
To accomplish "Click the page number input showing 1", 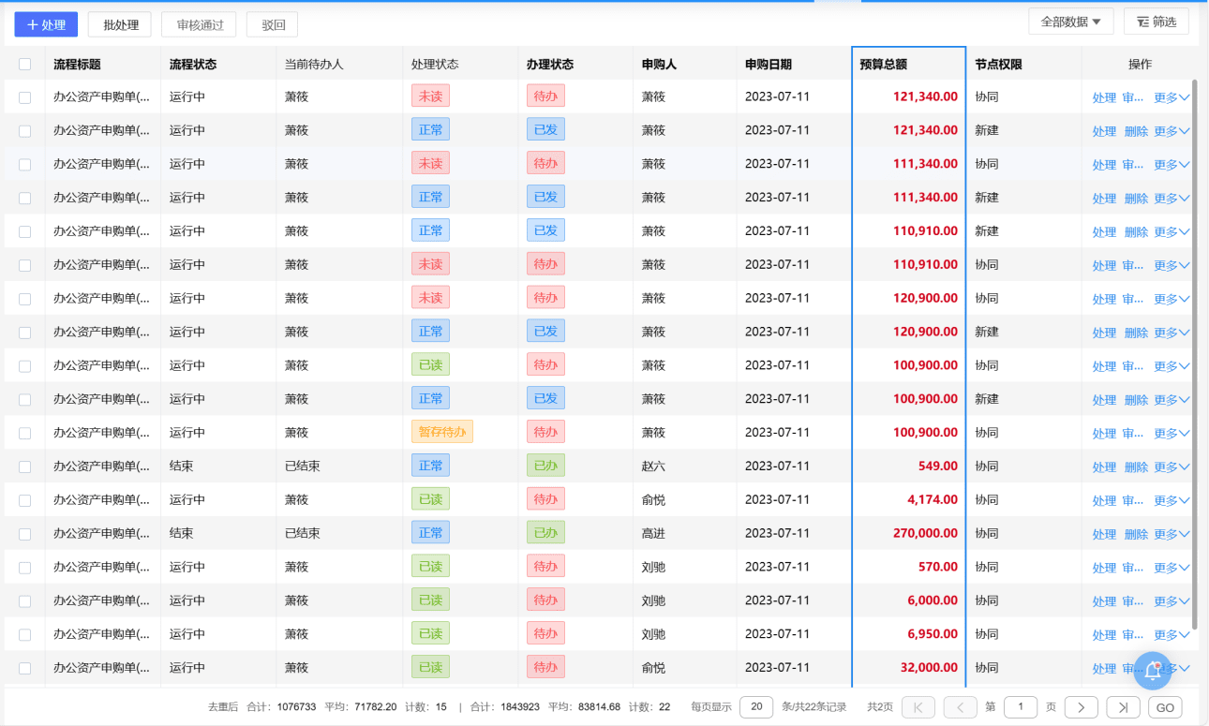I will click(x=1021, y=707).
